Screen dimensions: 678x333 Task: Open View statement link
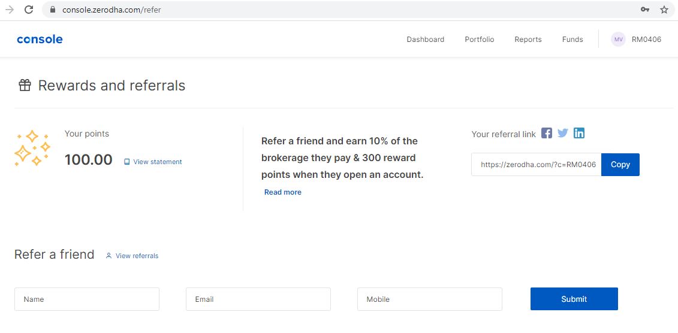tap(153, 162)
